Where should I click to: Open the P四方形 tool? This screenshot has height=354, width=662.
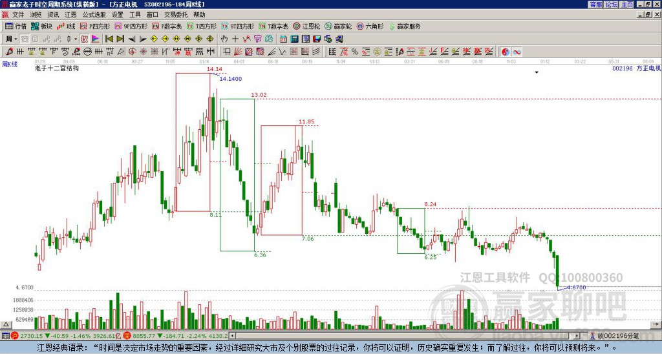point(95,26)
